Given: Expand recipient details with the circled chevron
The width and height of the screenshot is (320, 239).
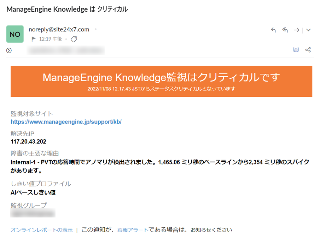Looking at the screenshot, I should 9,50.
